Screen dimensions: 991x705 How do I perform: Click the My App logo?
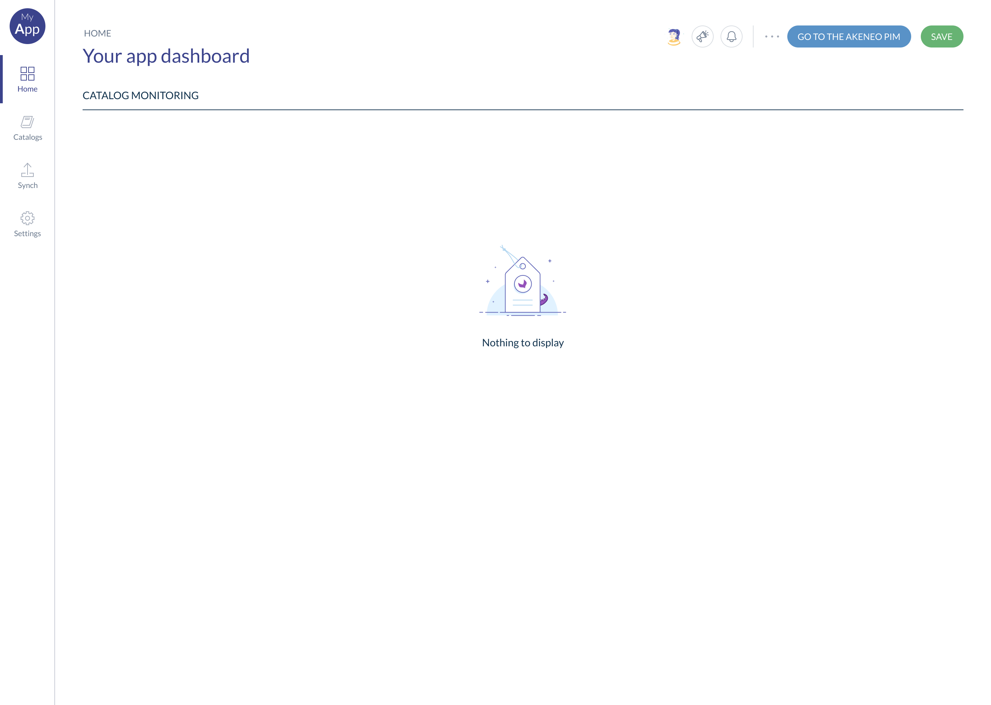(27, 26)
